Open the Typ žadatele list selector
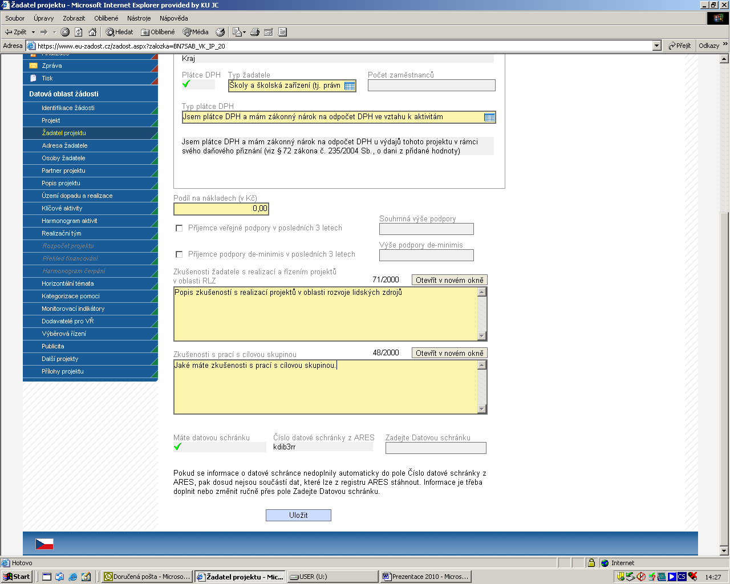730x584 pixels. coord(350,86)
